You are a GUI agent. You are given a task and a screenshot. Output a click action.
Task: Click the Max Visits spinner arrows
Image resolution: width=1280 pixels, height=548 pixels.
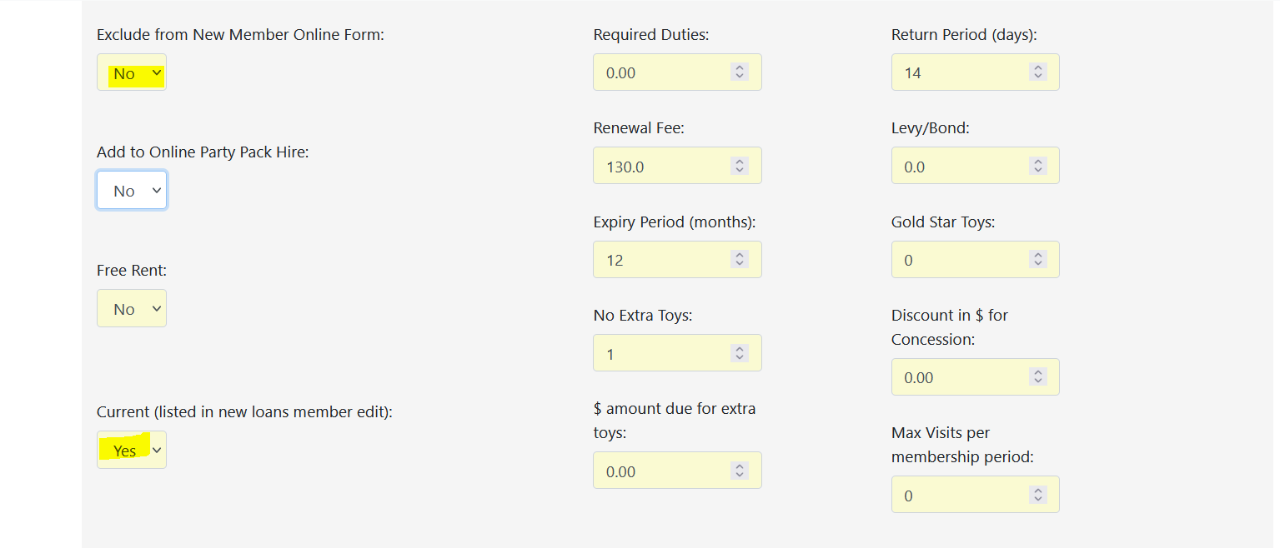tap(1037, 496)
